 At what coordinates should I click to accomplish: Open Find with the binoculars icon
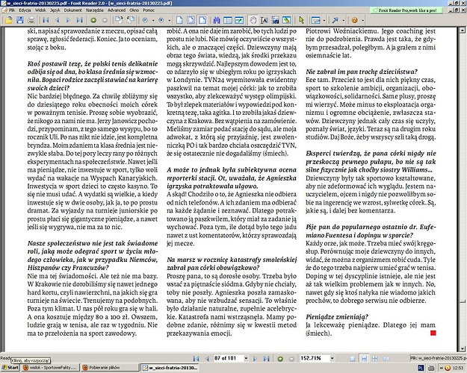[217, 20]
